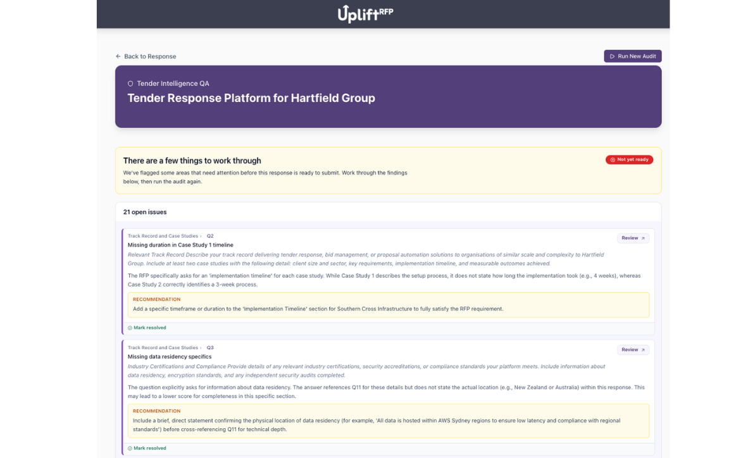Click the back arrow beside Back to Response

point(118,56)
